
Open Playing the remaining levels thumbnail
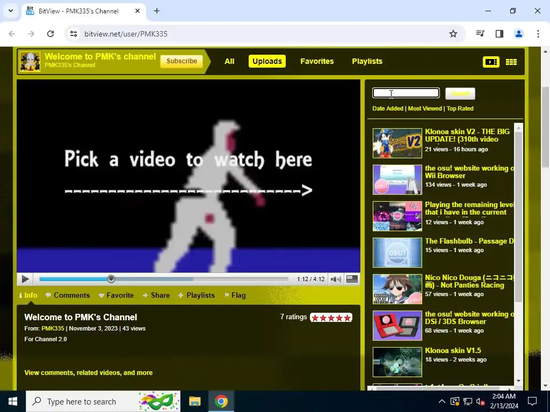point(397,216)
